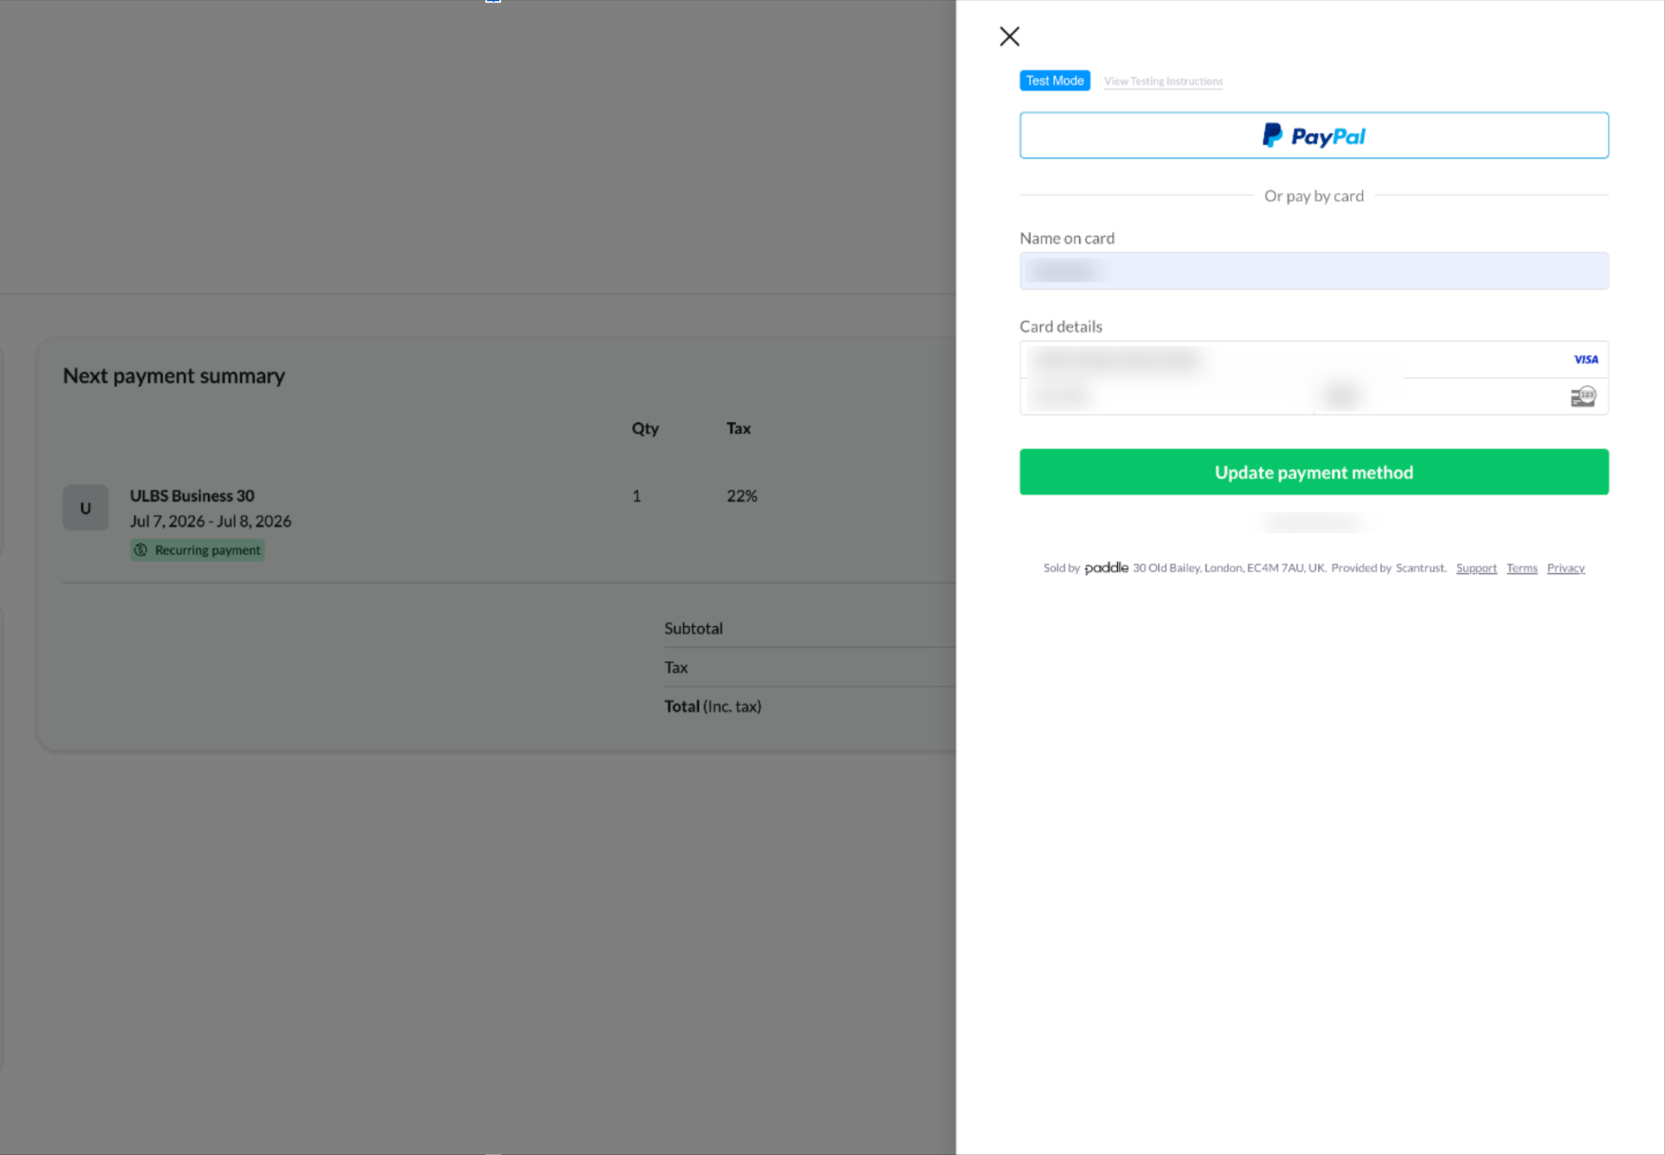The image size is (1665, 1155).
Task: Open the Support link in the footer
Action: pos(1476,568)
